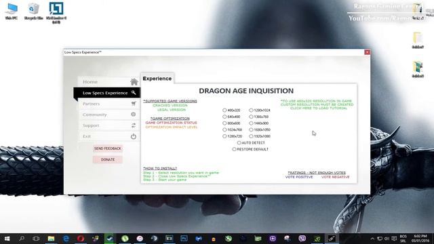This screenshot has width=434, height=244.
Task: Click the round icon beside Community
Action: (x=133, y=115)
